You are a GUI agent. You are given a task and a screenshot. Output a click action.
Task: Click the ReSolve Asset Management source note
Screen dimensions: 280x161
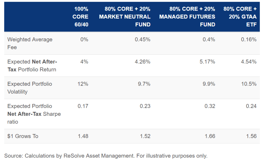106,156
